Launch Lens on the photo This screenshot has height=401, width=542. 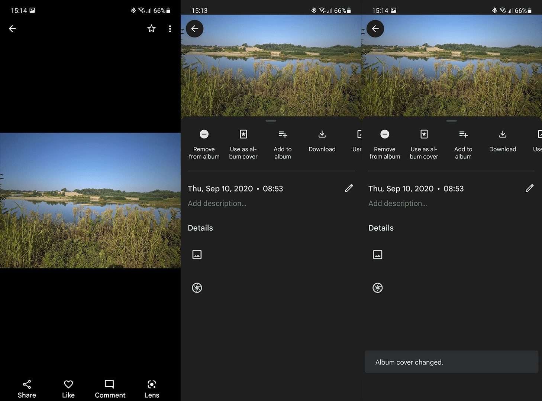tap(152, 389)
